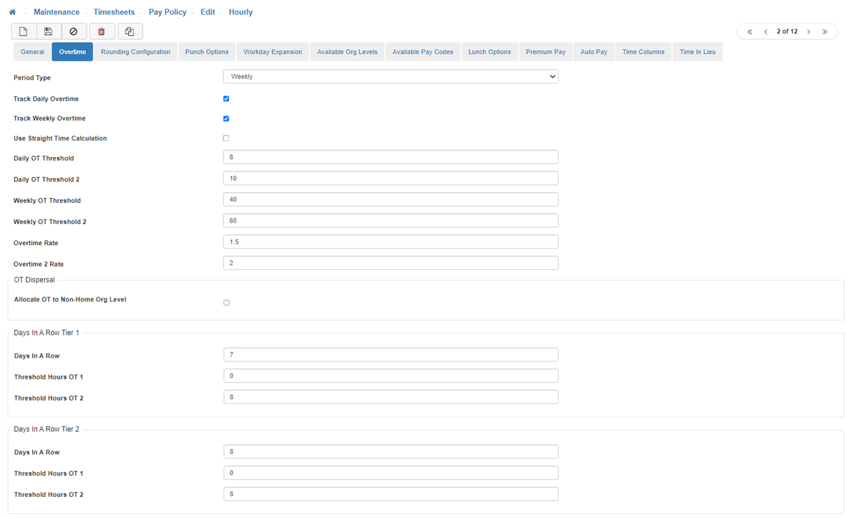
Task: Click the Pay Policy breadcrumb link
Action: (x=167, y=12)
